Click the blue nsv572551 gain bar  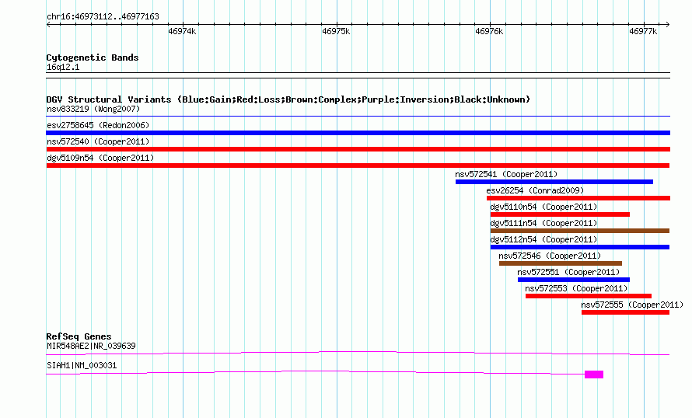574,280
